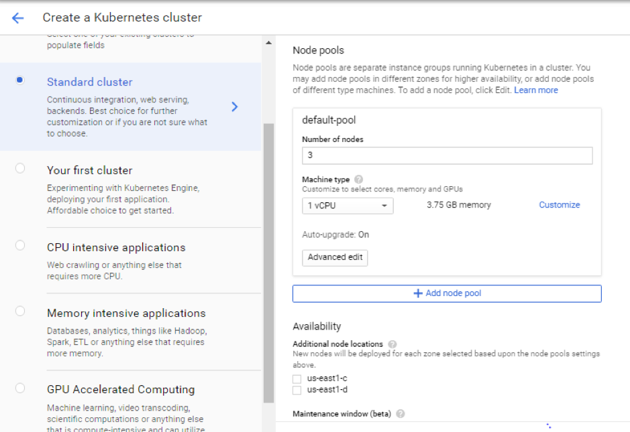Click Maintenance window help icon
630x432 pixels.
[x=401, y=414]
